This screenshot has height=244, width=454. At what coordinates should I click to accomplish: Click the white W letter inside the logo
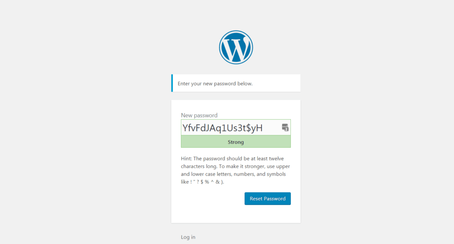coord(236,47)
